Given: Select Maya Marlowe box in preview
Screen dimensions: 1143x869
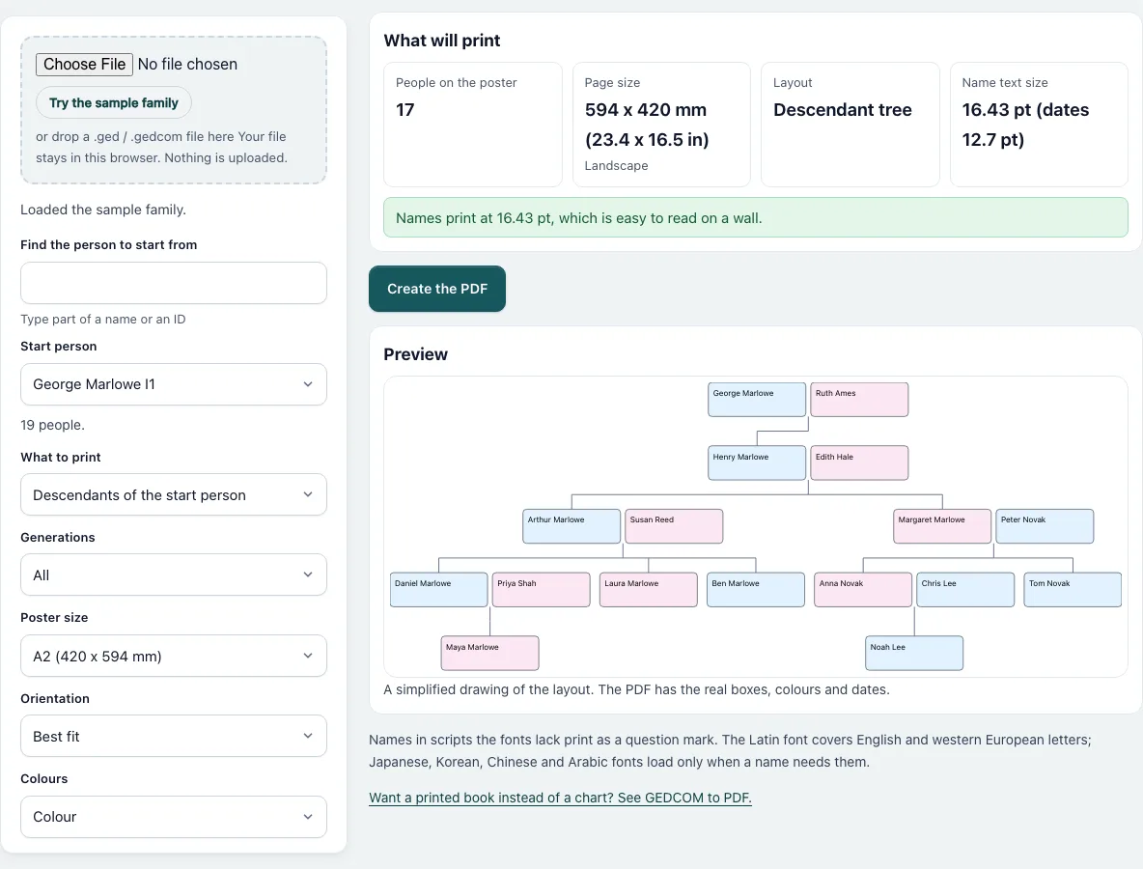Looking at the screenshot, I should [x=489, y=654].
